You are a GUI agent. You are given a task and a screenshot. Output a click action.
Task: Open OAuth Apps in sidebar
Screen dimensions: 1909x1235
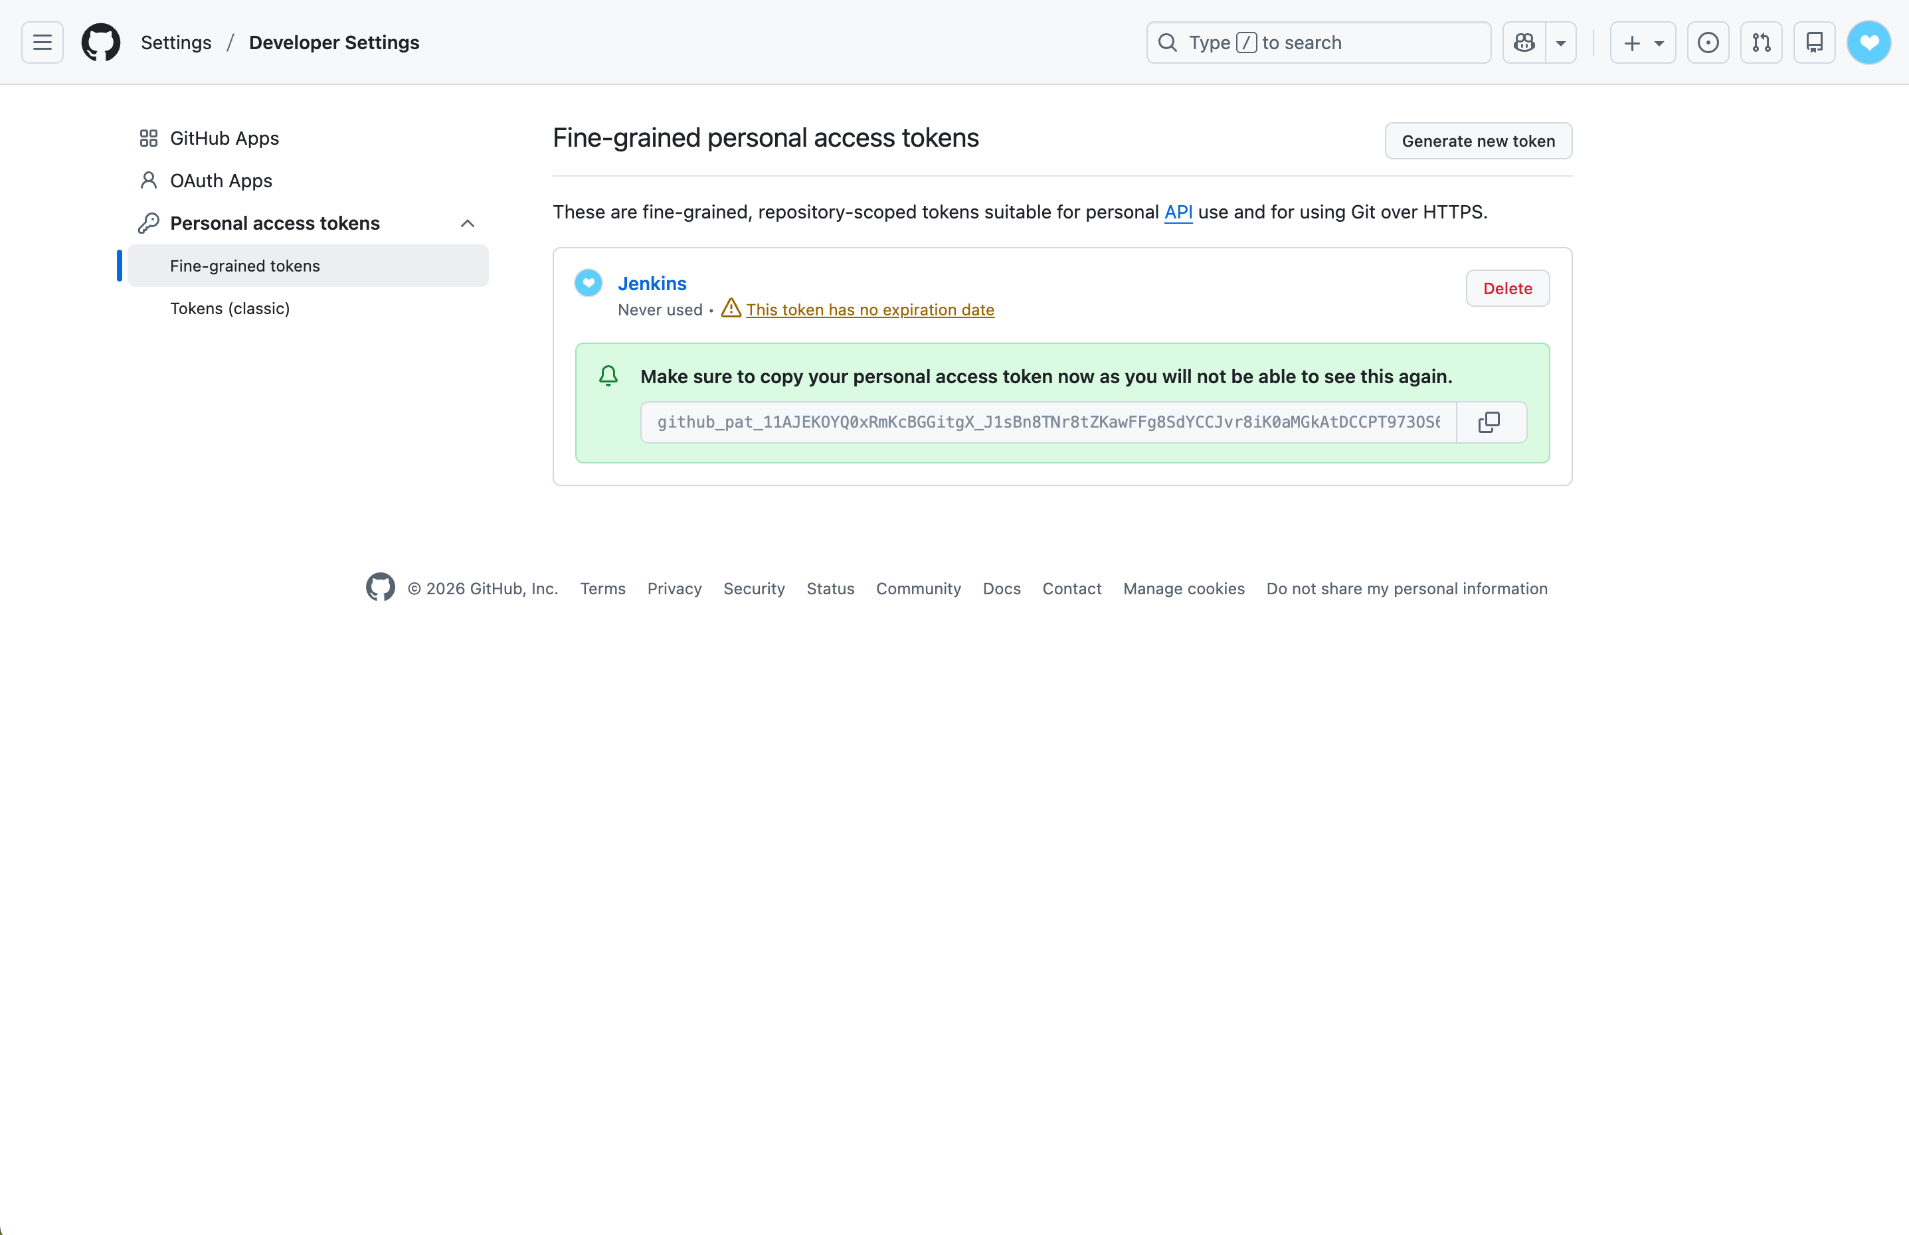[221, 181]
